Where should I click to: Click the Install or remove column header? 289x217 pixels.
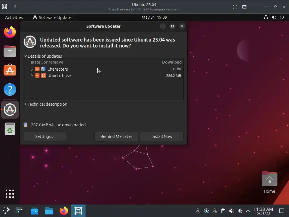point(47,62)
